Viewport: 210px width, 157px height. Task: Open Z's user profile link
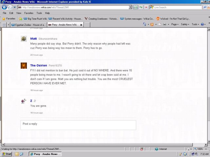31,101
